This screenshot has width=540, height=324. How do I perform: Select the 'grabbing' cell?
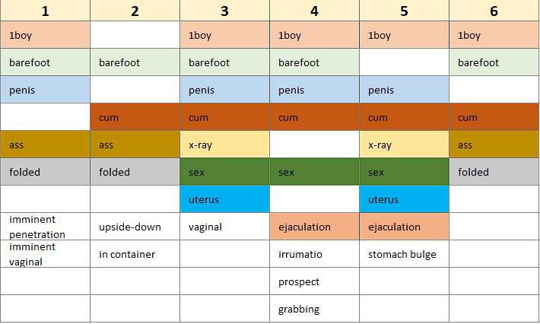click(314, 309)
